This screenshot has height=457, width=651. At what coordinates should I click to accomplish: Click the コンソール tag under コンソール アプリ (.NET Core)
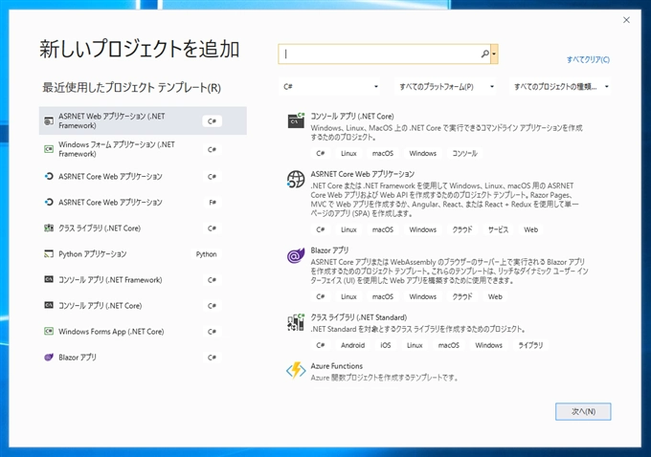coord(464,153)
